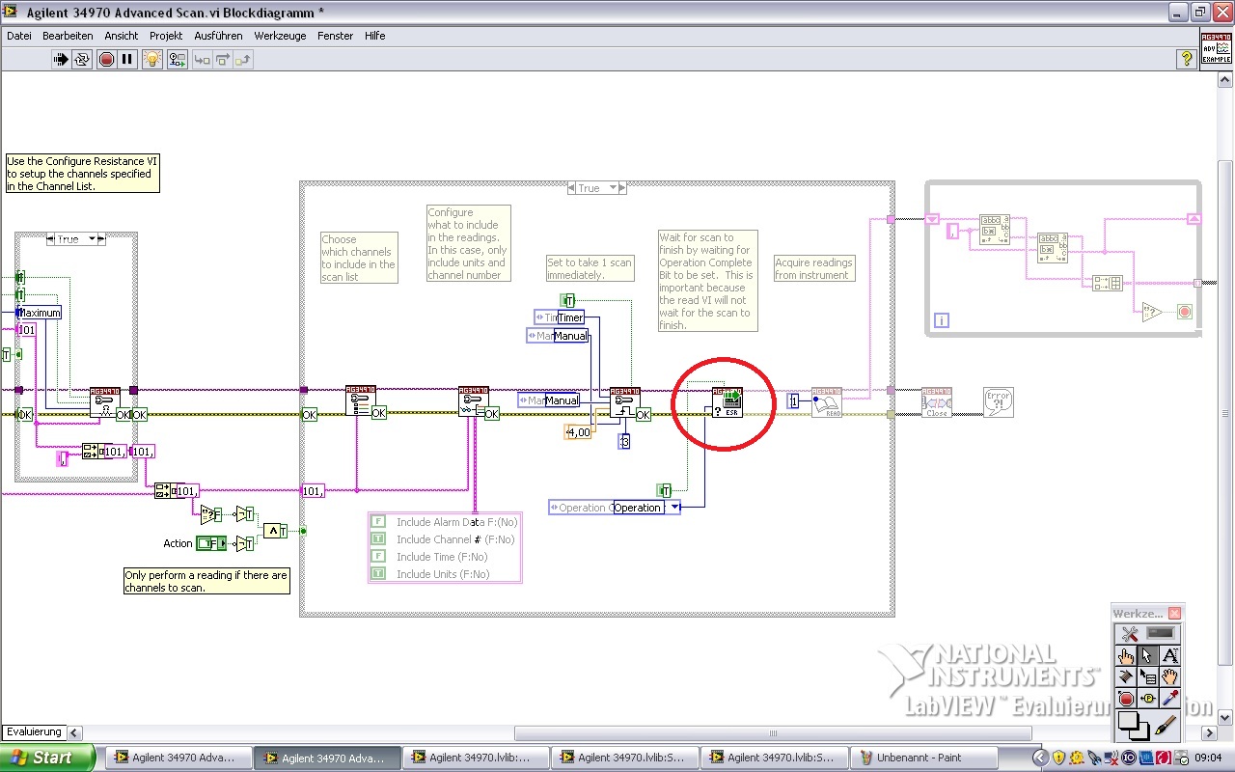Select the text Labeling tool

pyautogui.click(x=1168, y=656)
